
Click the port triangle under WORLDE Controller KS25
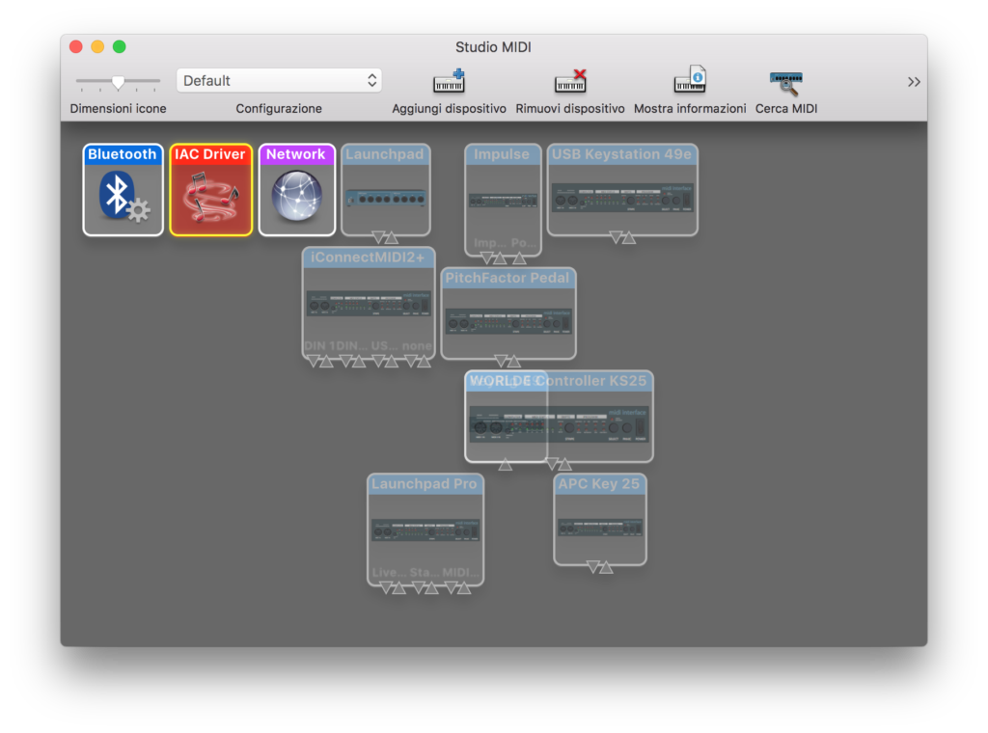tap(506, 464)
